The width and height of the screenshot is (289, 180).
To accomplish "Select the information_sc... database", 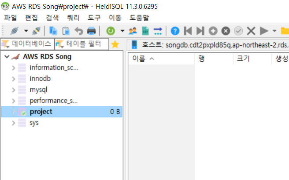I will 54,68.
